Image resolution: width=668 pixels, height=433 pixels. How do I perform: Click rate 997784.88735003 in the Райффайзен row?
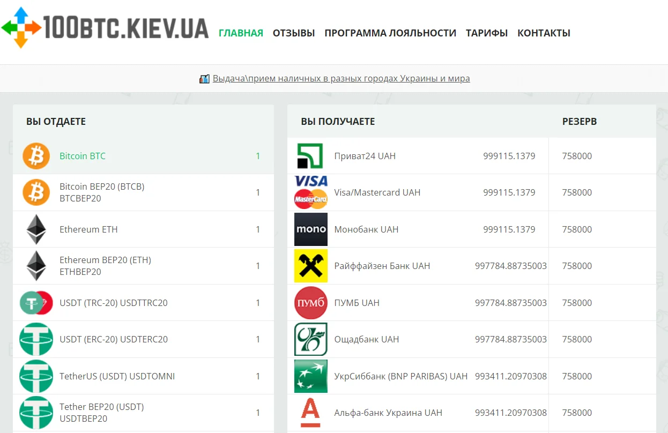pyautogui.click(x=511, y=266)
